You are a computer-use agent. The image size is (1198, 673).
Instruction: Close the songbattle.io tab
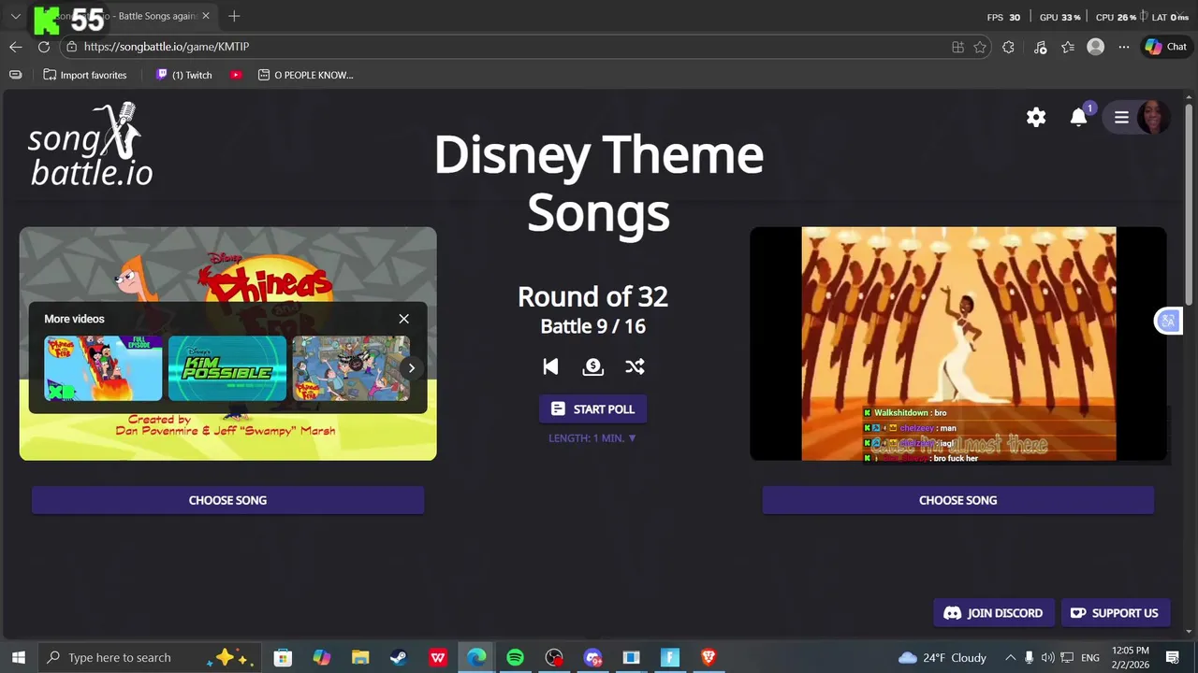pos(206,16)
